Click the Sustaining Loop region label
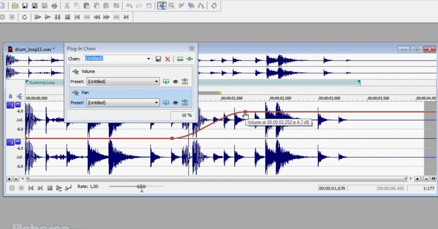The height and width of the screenshot is (229, 438). pos(42,82)
